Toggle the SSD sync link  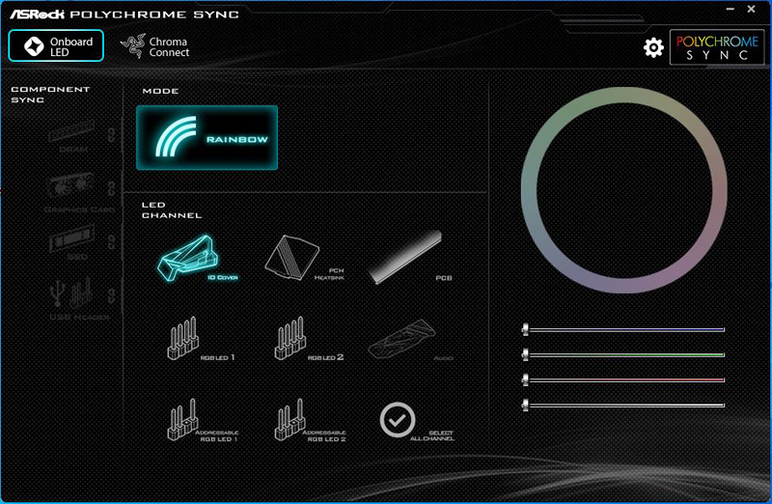[112, 242]
